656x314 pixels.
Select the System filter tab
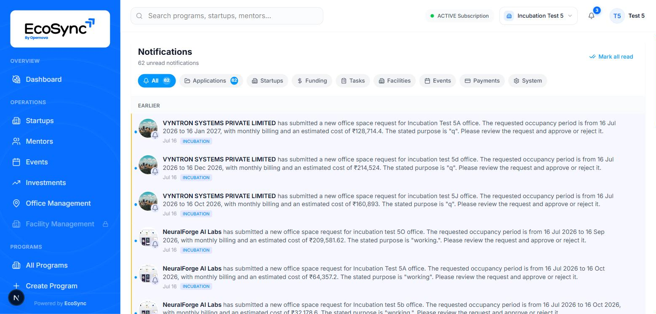(x=528, y=81)
